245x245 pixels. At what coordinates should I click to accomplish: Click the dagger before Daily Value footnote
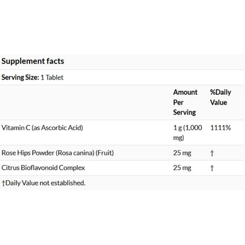4,183
